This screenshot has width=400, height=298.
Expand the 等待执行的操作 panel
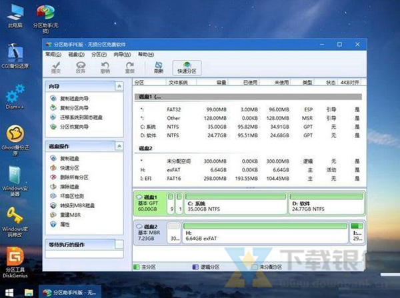119,245
